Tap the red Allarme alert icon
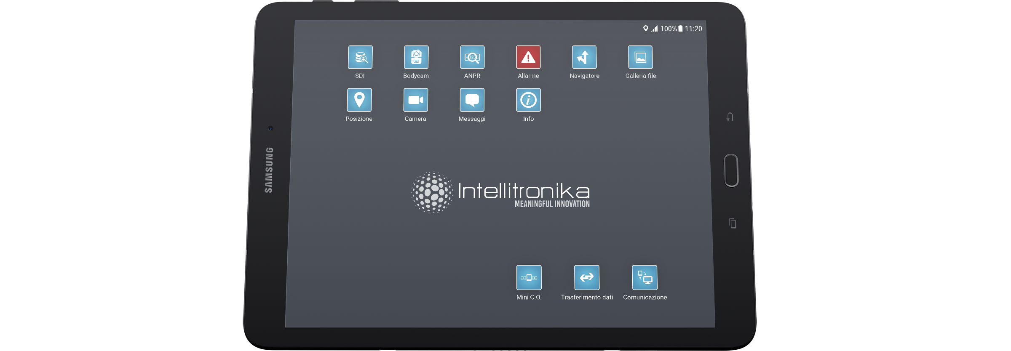This screenshot has width=1011, height=351. click(x=528, y=57)
